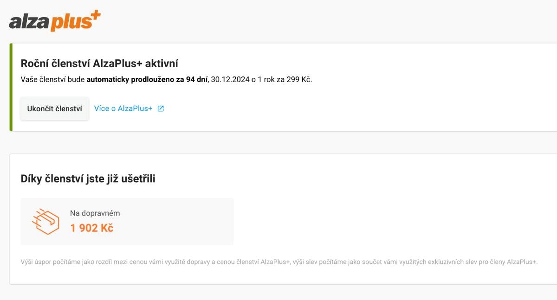Image resolution: width=557 pixels, height=300 pixels.
Task: Click the bold "automaticky prodlouženo za 94 dní" text
Action: click(x=147, y=79)
